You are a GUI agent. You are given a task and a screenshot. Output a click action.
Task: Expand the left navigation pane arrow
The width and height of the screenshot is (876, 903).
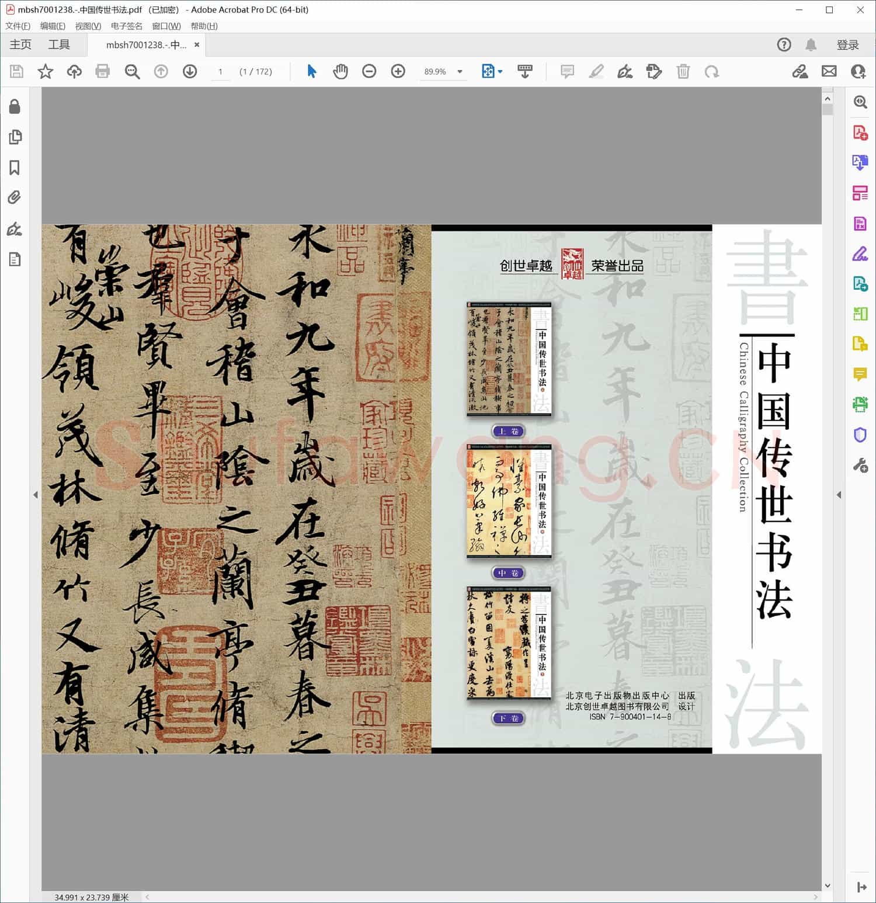pyautogui.click(x=36, y=495)
